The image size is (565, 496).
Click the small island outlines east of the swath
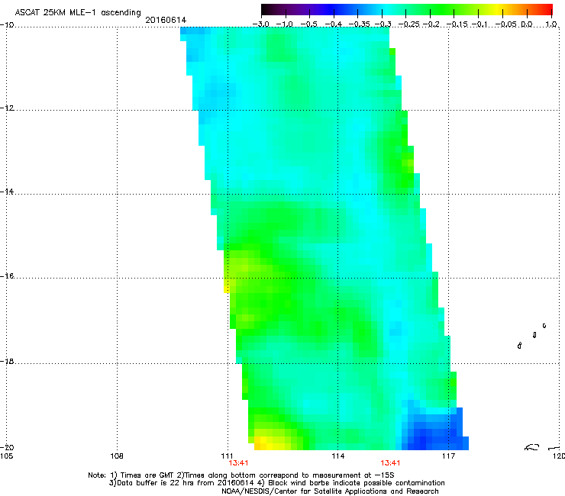point(532,336)
